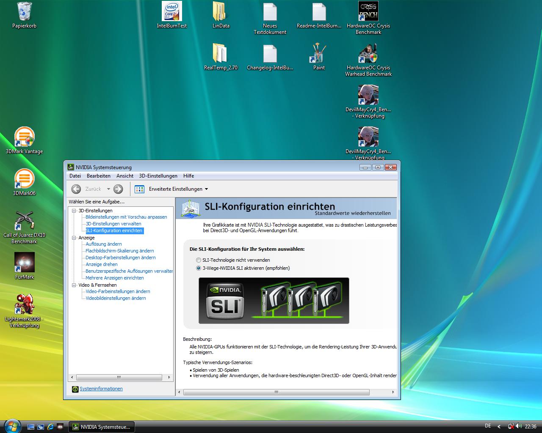The height and width of the screenshot is (433, 542).
Task: Open the 3D-Einstellungen menu
Action: [x=158, y=176]
